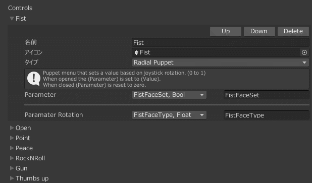Move control Down in list
The image size is (312, 183).
[259, 31]
